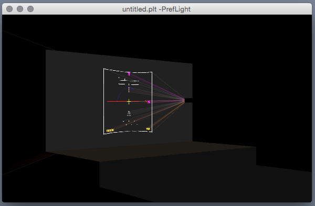Click the black aperture behind the beam source
The width and height of the screenshot is (315, 206).
(188, 100)
